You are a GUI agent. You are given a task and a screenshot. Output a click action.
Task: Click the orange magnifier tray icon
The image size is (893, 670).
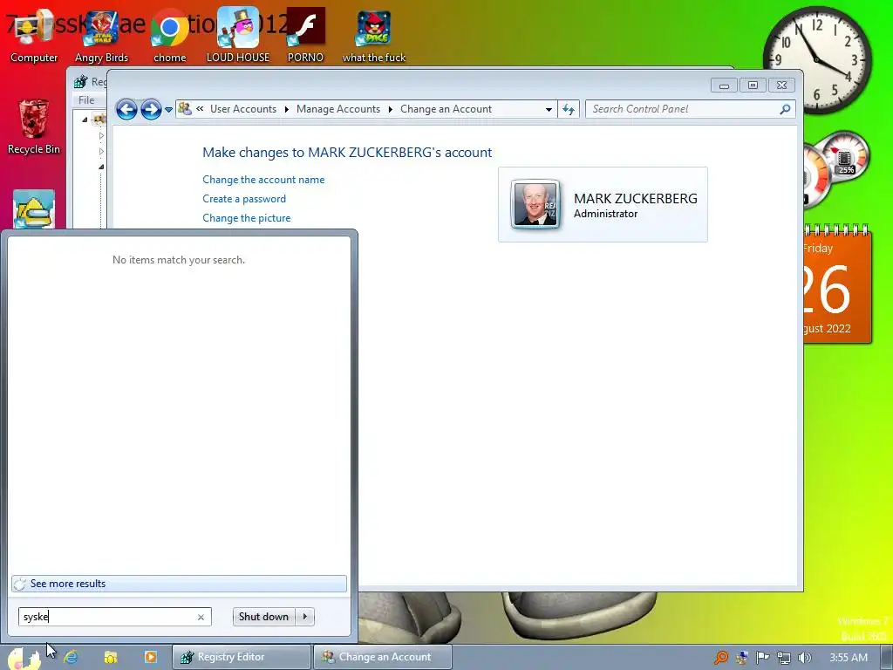[x=721, y=658]
